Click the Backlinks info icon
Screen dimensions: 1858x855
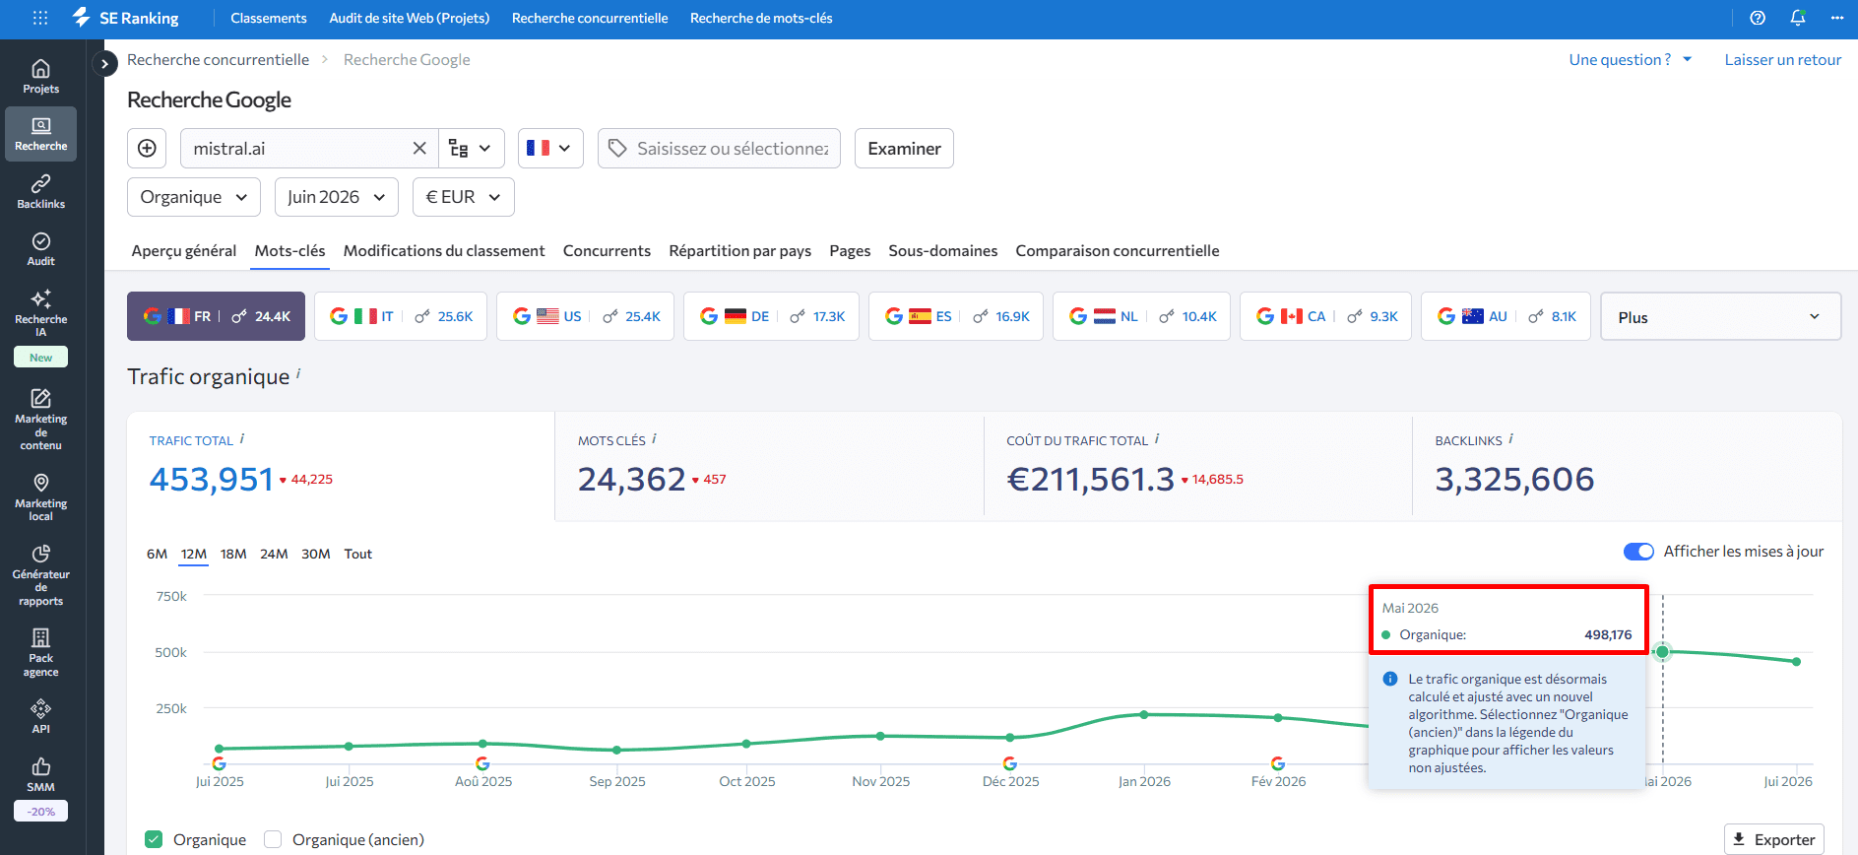[x=1511, y=439]
